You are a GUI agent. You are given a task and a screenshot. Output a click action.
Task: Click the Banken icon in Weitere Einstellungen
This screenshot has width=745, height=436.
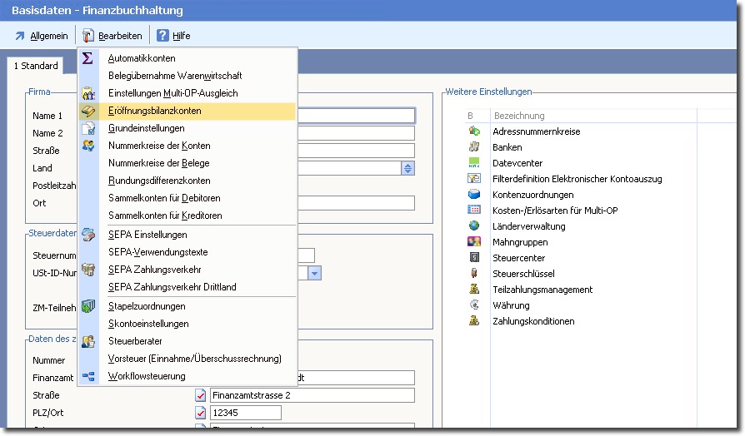point(474,147)
